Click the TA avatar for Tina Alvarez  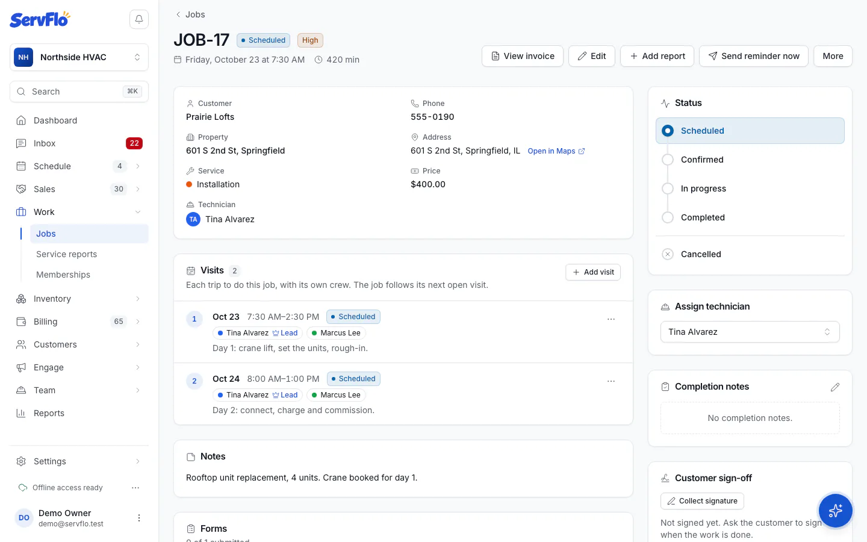click(193, 219)
